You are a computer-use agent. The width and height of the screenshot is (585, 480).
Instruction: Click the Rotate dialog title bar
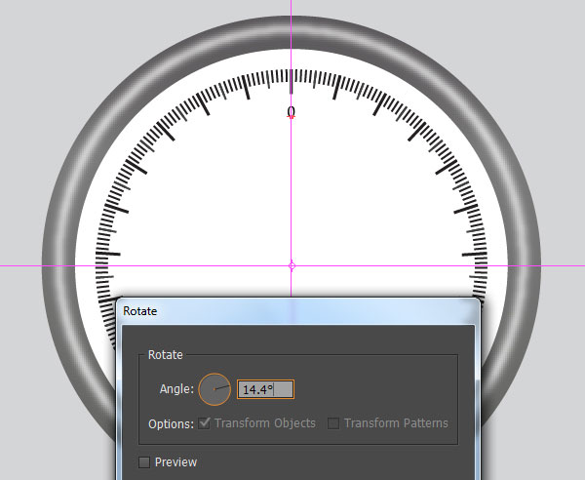pos(297,311)
